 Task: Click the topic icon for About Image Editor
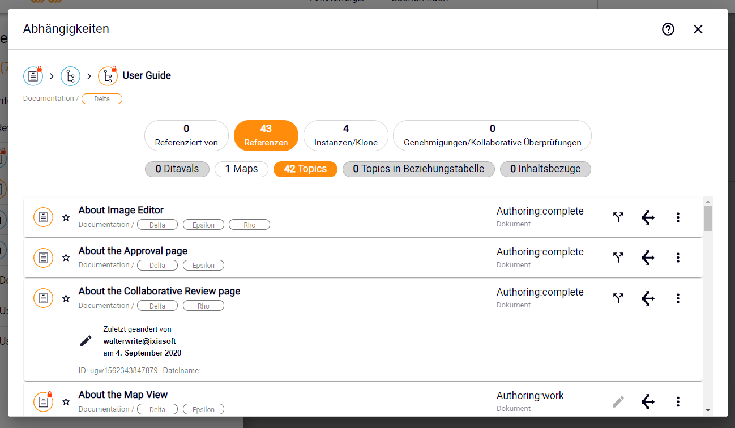coord(44,217)
